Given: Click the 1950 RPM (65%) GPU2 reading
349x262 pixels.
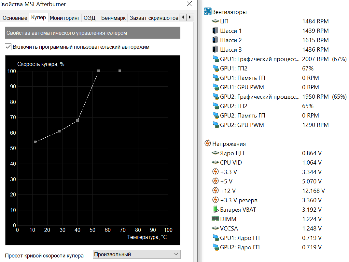Looking at the screenshot, I should pyautogui.click(x=324, y=97).
